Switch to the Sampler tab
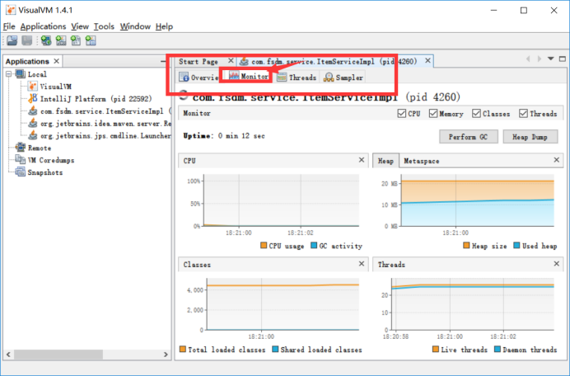Image resolution: width=570 pixels, height=376 pixels. click(343, 78)
